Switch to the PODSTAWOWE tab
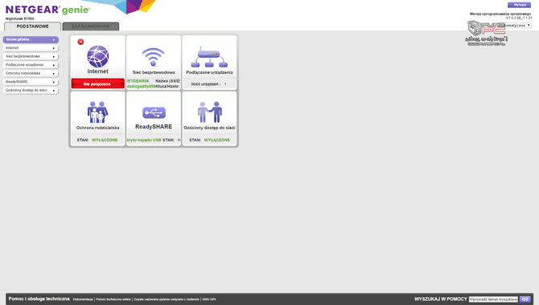 point(33,26)
